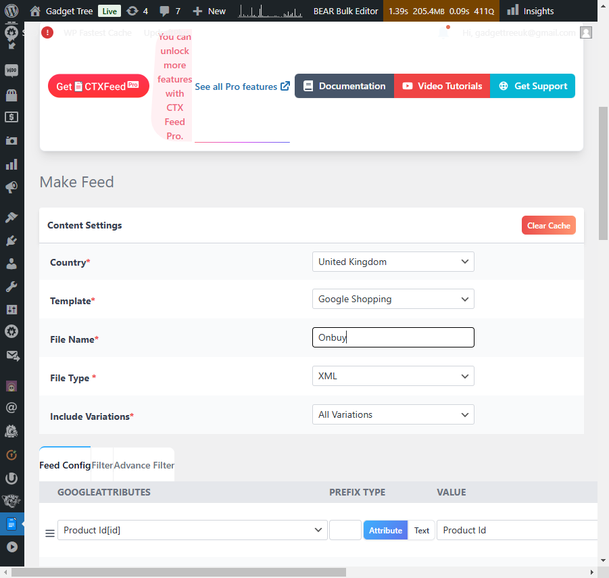Viewport: 609px width, 578px height.
Task: Open Insights bar chart icon
Action: pos(512,10)
